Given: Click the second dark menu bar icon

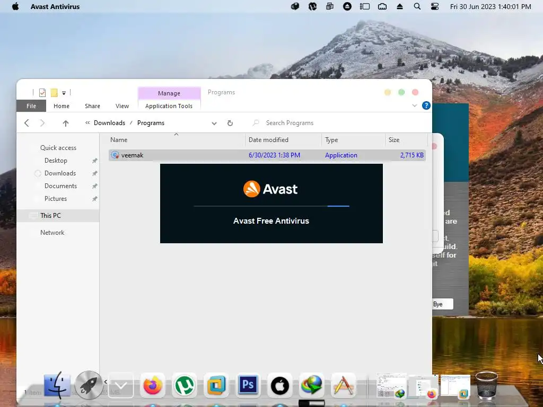Looking at the screenshot, I should [312, 6].
